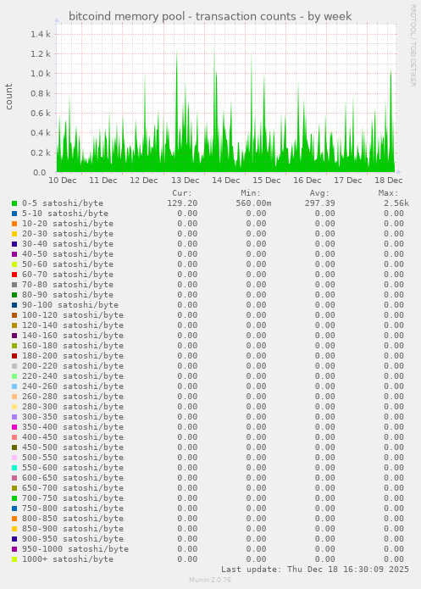Click the '280-300 satoshi/byte' legend label

[x=73, y=407]
